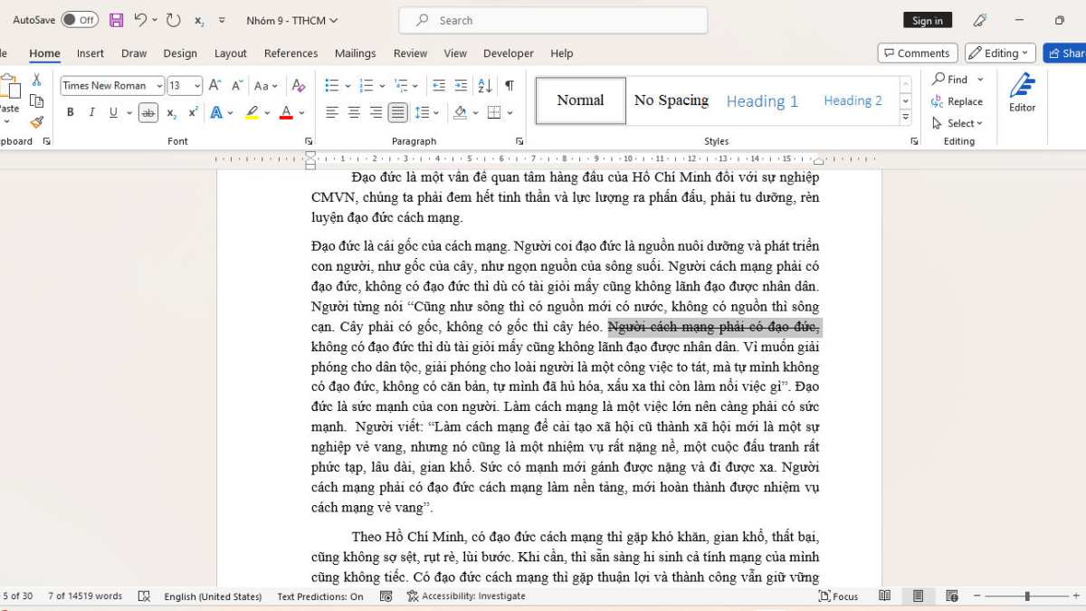Open the Editing mode dropdown
The width and height of the screenshot is (1086, 611).
999,53
